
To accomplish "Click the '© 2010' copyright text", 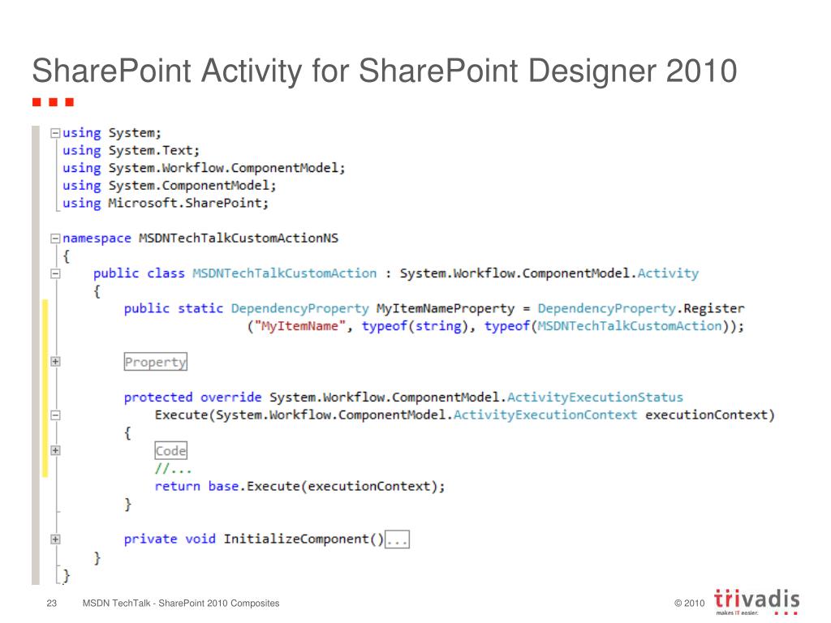I will (690, 603).
